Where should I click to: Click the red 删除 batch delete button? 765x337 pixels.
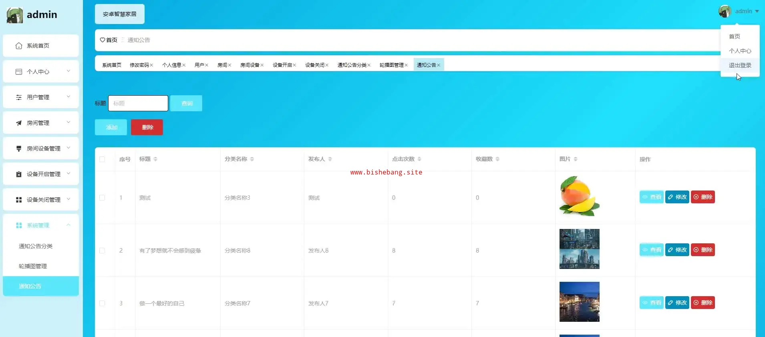tap(147, 127)
